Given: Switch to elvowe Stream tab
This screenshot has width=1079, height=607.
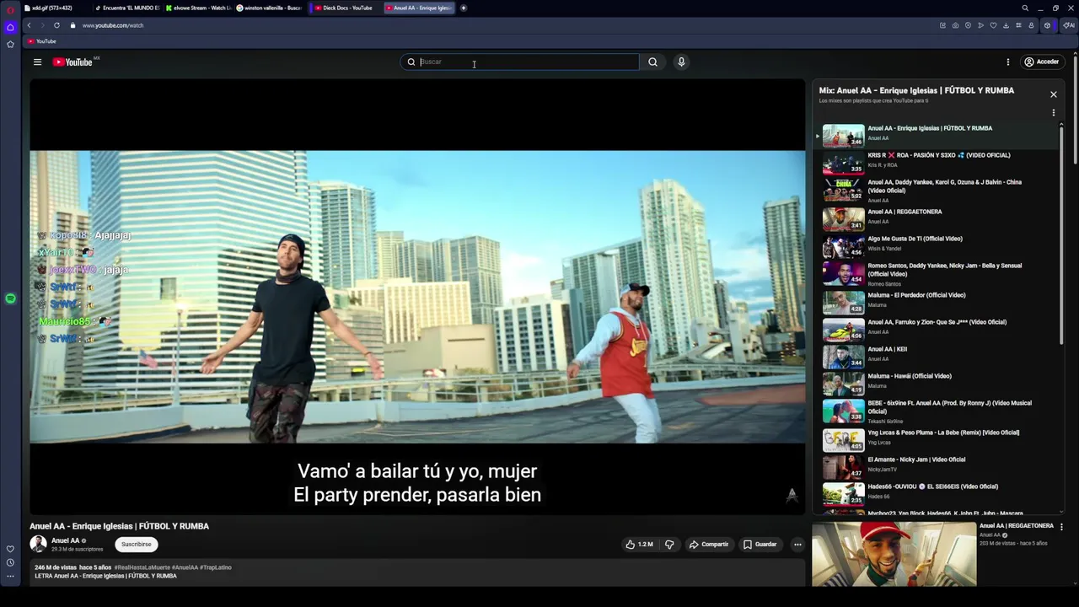Looking at the screenshot, I should 198,8.
